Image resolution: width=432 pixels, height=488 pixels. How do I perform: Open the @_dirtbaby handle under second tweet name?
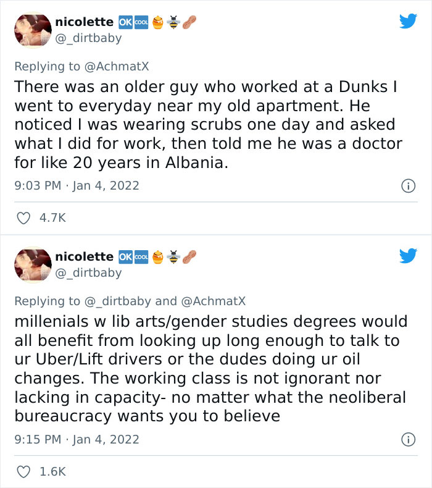click(x=88, y=272)
